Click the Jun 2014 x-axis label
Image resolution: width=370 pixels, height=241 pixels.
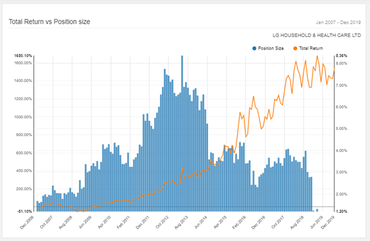[200, 222]
